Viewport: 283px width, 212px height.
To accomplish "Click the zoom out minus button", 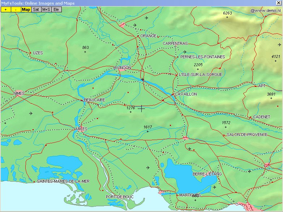I will point(16,9).
